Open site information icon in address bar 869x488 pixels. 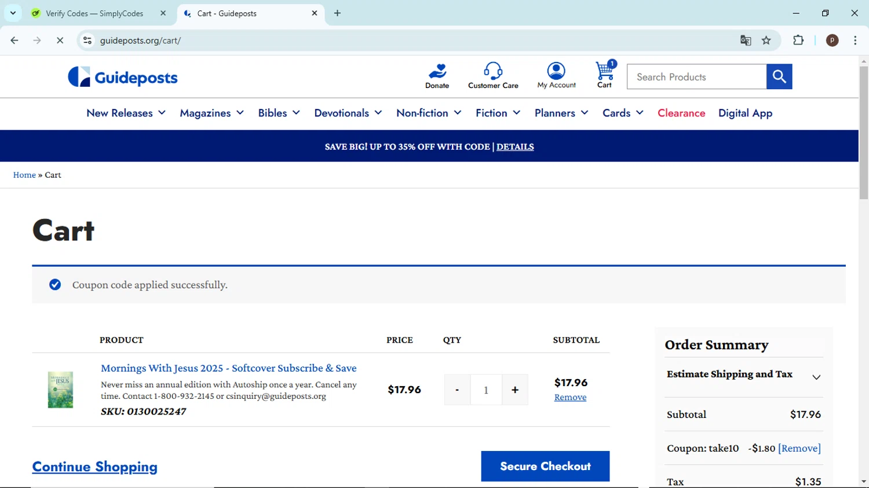[x=87, y=41]
